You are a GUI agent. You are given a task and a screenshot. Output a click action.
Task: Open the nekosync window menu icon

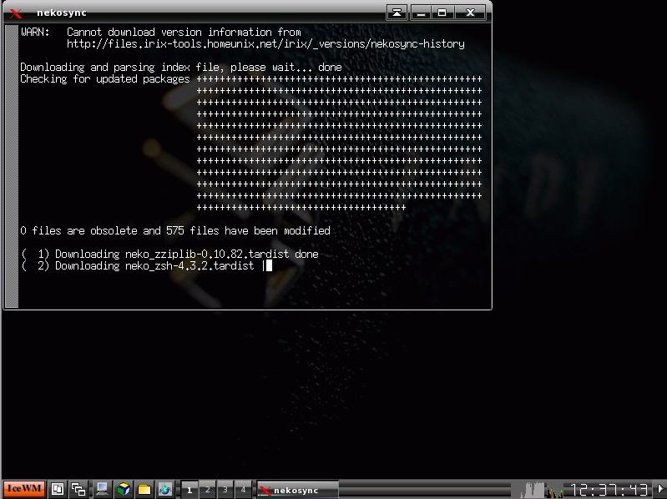tap(15, 13)
